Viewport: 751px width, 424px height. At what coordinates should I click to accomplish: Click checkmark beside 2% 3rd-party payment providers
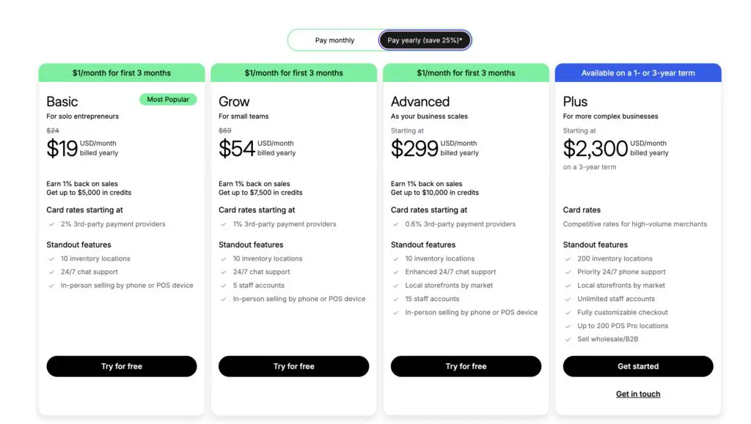coord(51,224)
